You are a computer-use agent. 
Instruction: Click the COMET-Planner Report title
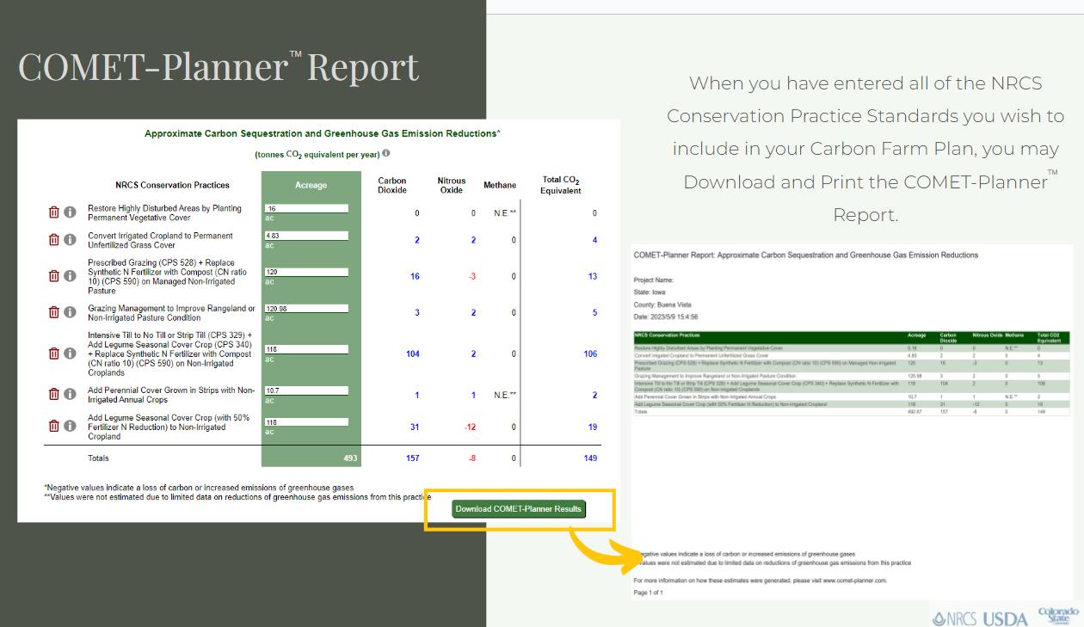[219, 67]
